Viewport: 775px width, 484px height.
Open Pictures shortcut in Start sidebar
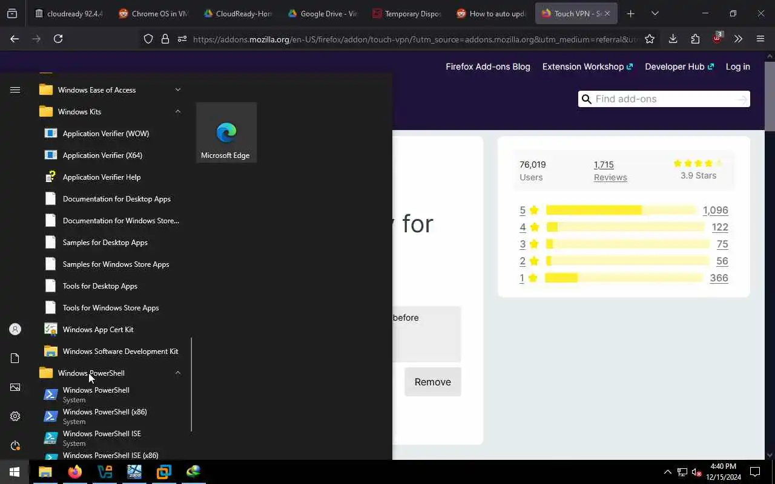[15, 387]
